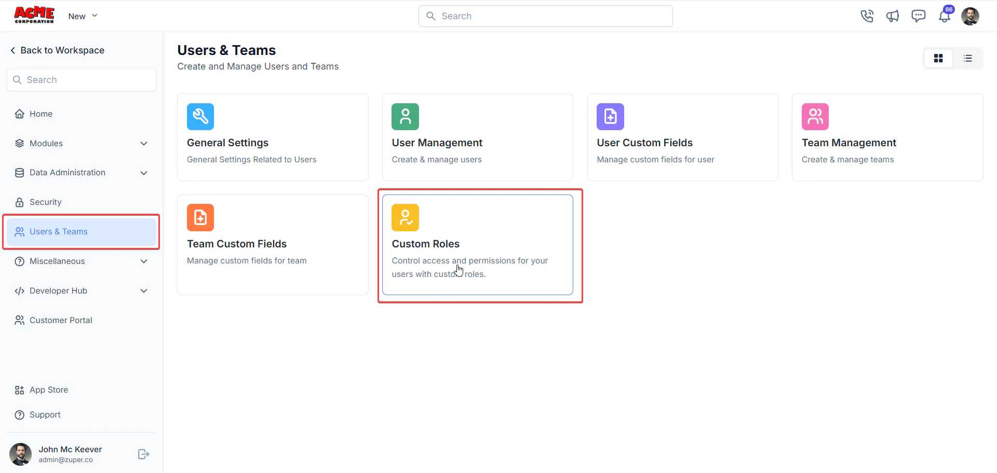Click the Team Management people icon

coord(815,117)
